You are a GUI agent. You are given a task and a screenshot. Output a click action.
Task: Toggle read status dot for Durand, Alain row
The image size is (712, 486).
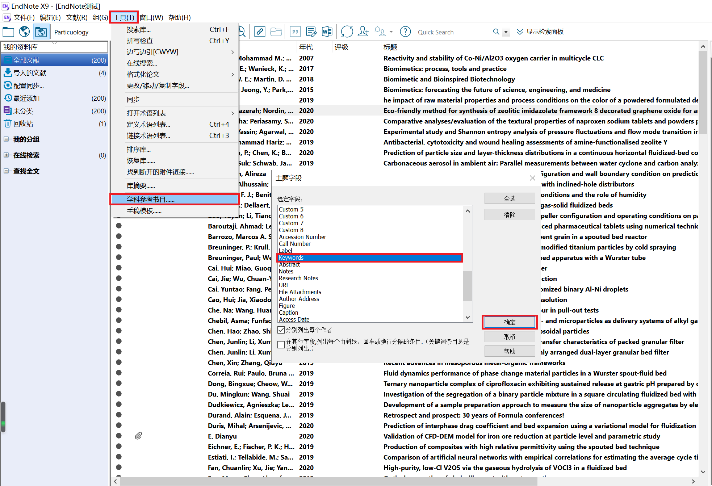(118, 415)
